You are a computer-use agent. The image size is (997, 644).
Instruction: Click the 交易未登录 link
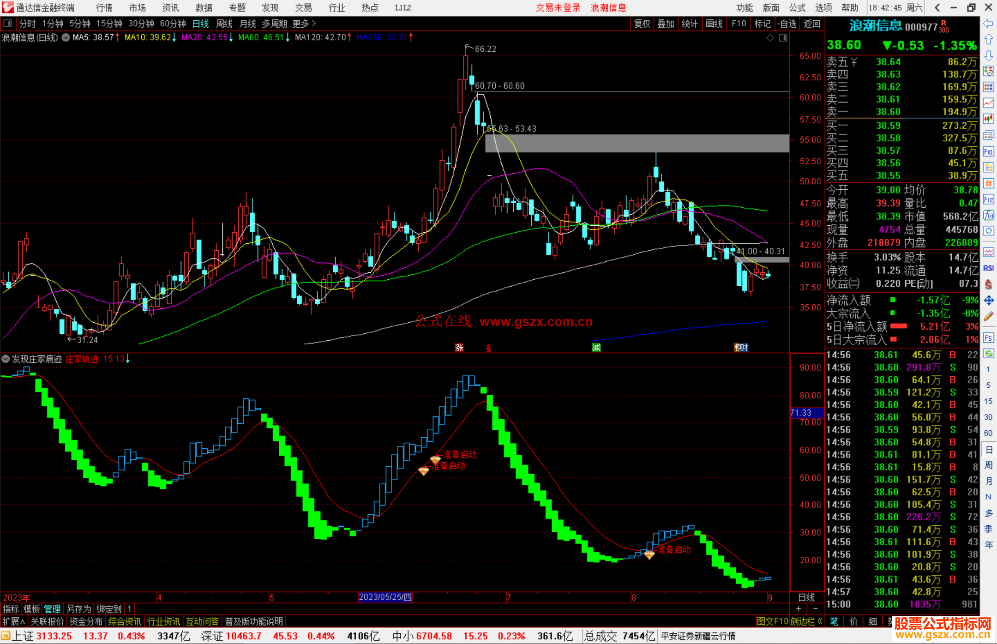(x=558, y=8)
